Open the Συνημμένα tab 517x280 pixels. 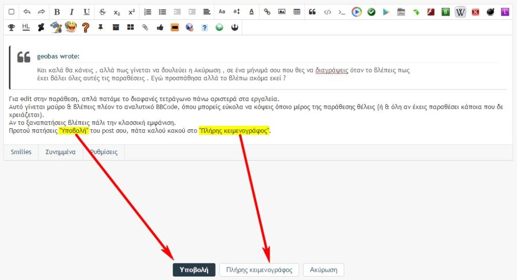[x=61, y=152]
